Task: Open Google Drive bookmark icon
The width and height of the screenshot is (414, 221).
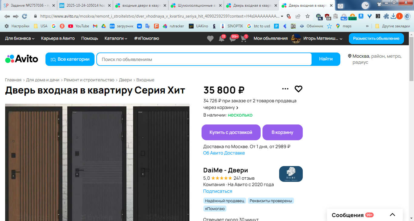Action: tap(103, 26)
